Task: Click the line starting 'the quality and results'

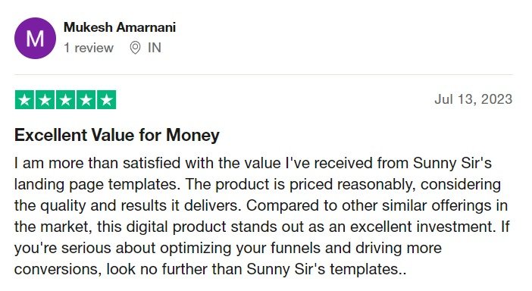Action: pos(261,205)
